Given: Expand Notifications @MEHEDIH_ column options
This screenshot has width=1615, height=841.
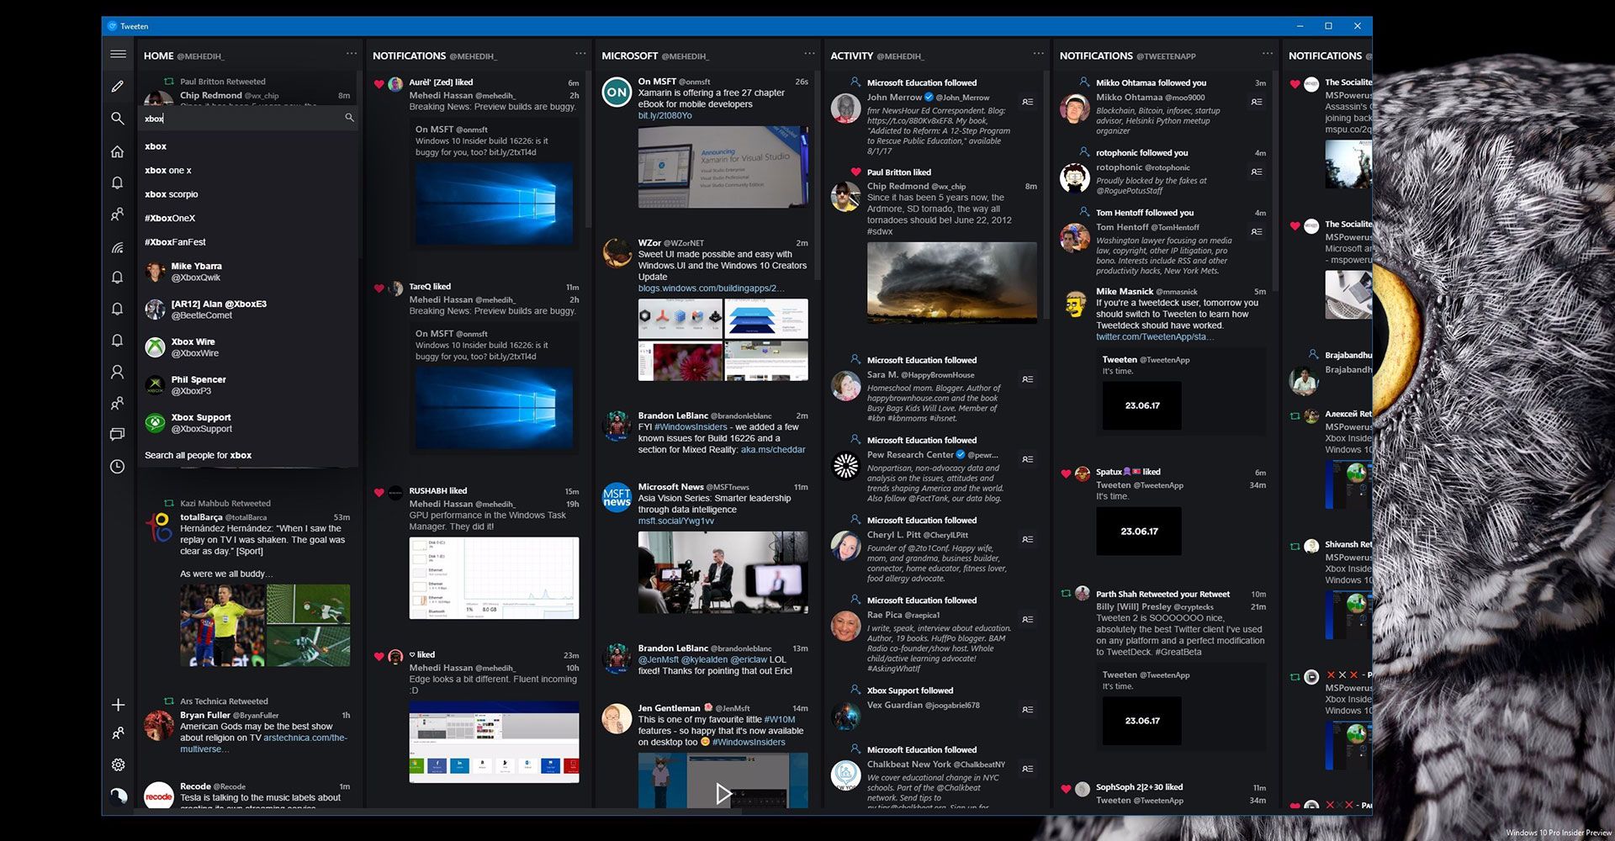Looking at the screenshot, I should tap(580, 54).
